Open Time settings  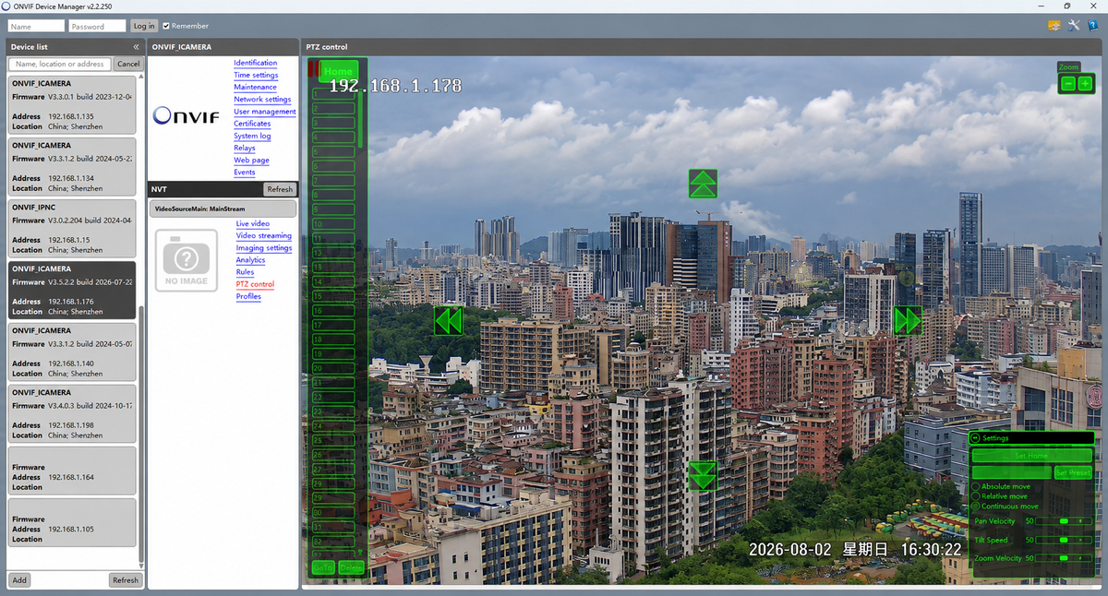tap(256, 75)
